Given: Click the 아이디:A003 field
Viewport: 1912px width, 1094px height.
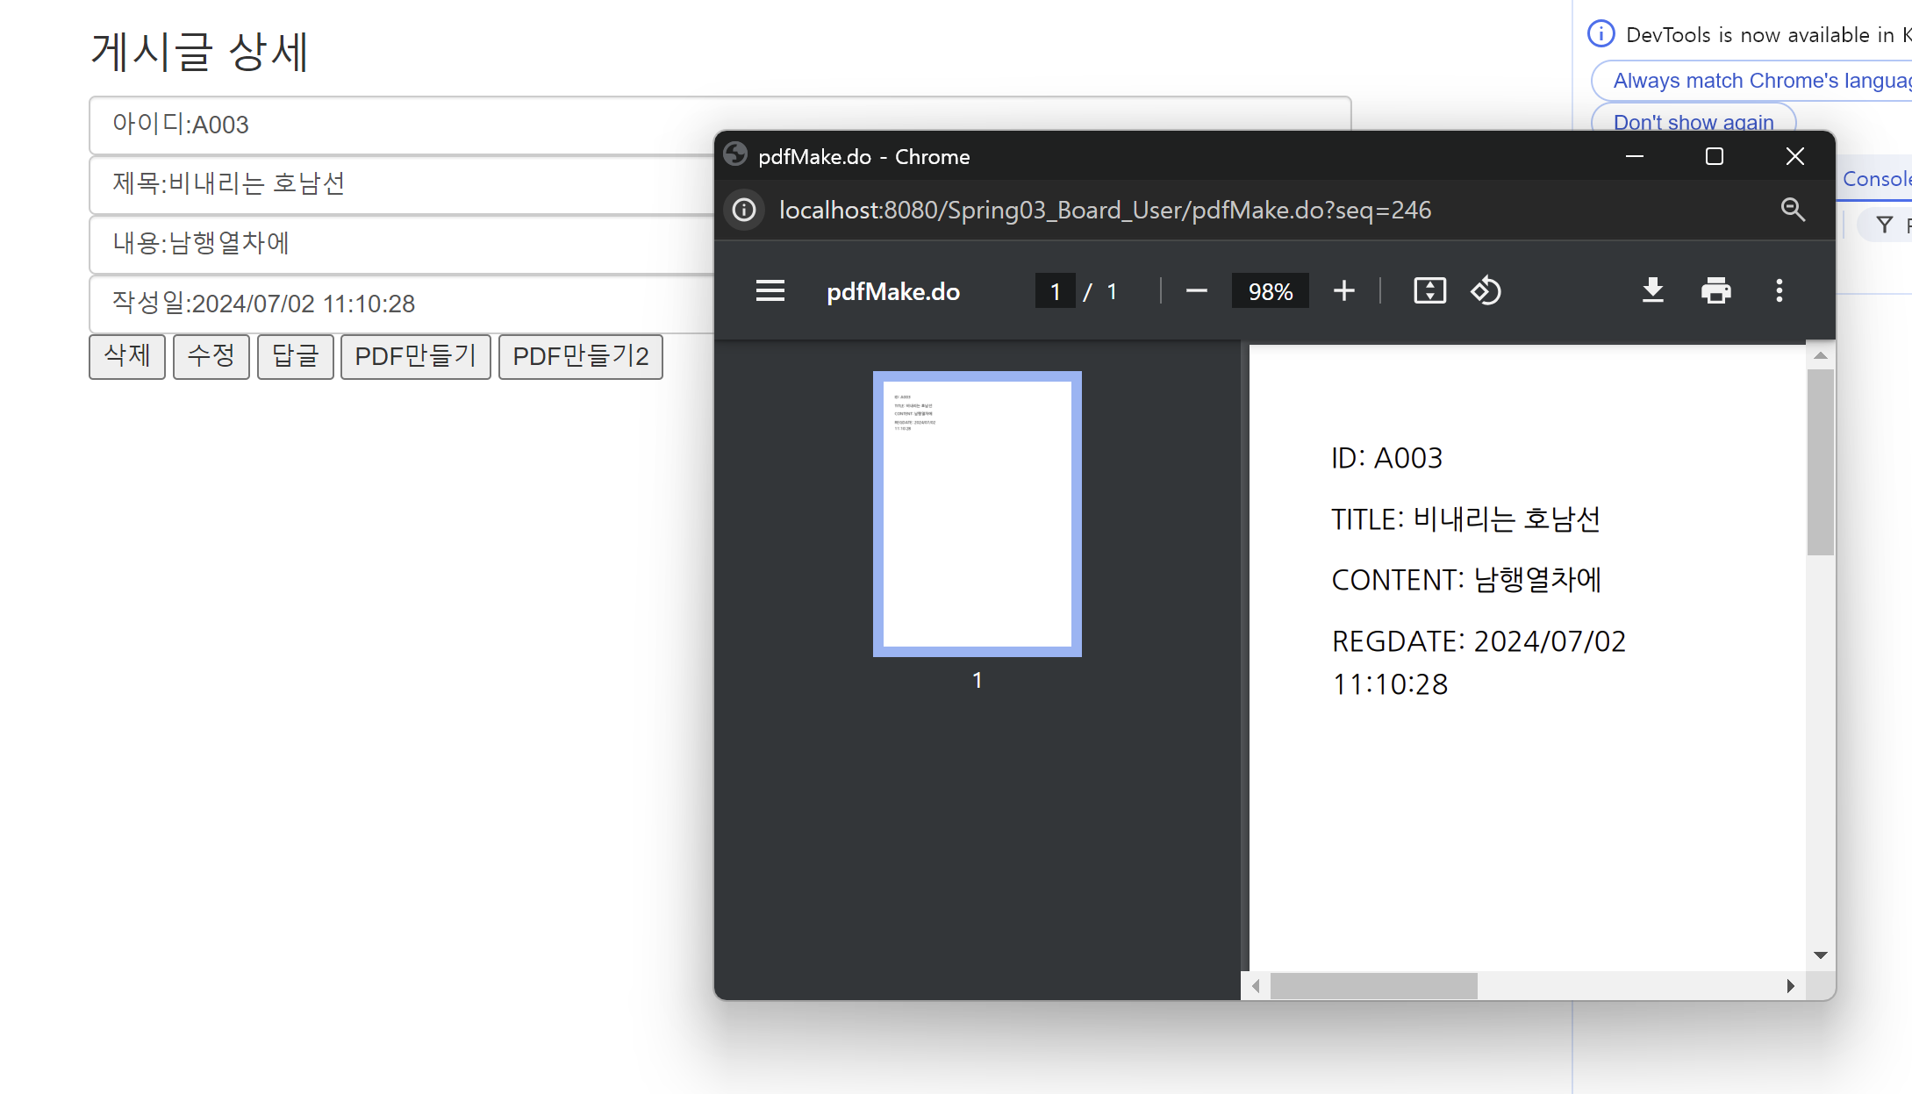Looking at the screenshot, I should 720,125.
